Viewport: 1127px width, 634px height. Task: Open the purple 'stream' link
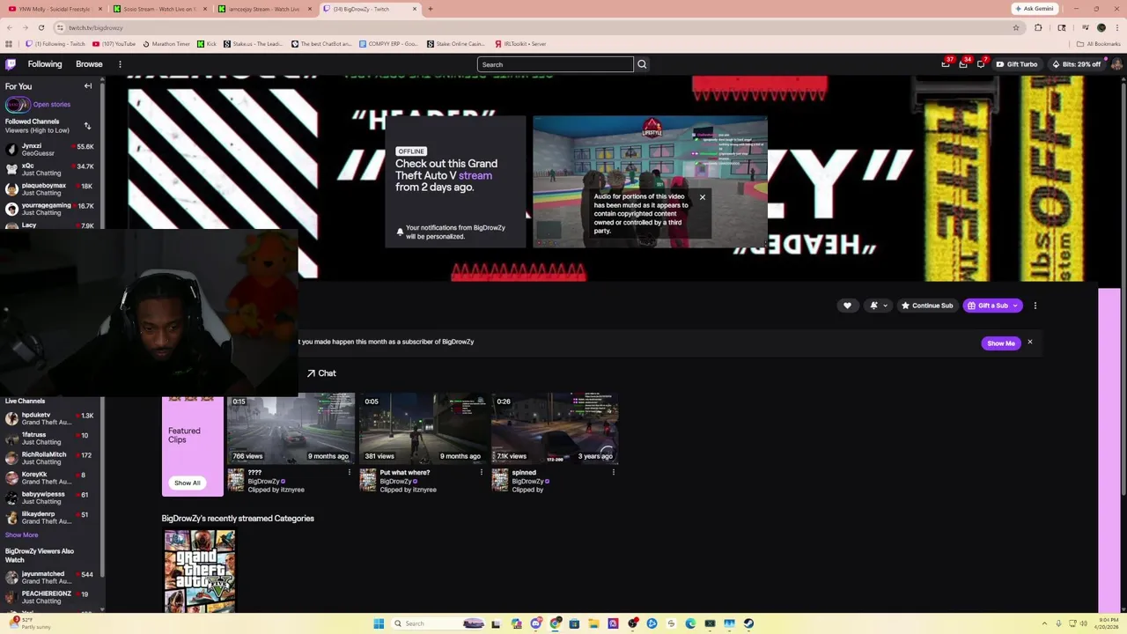475,175
